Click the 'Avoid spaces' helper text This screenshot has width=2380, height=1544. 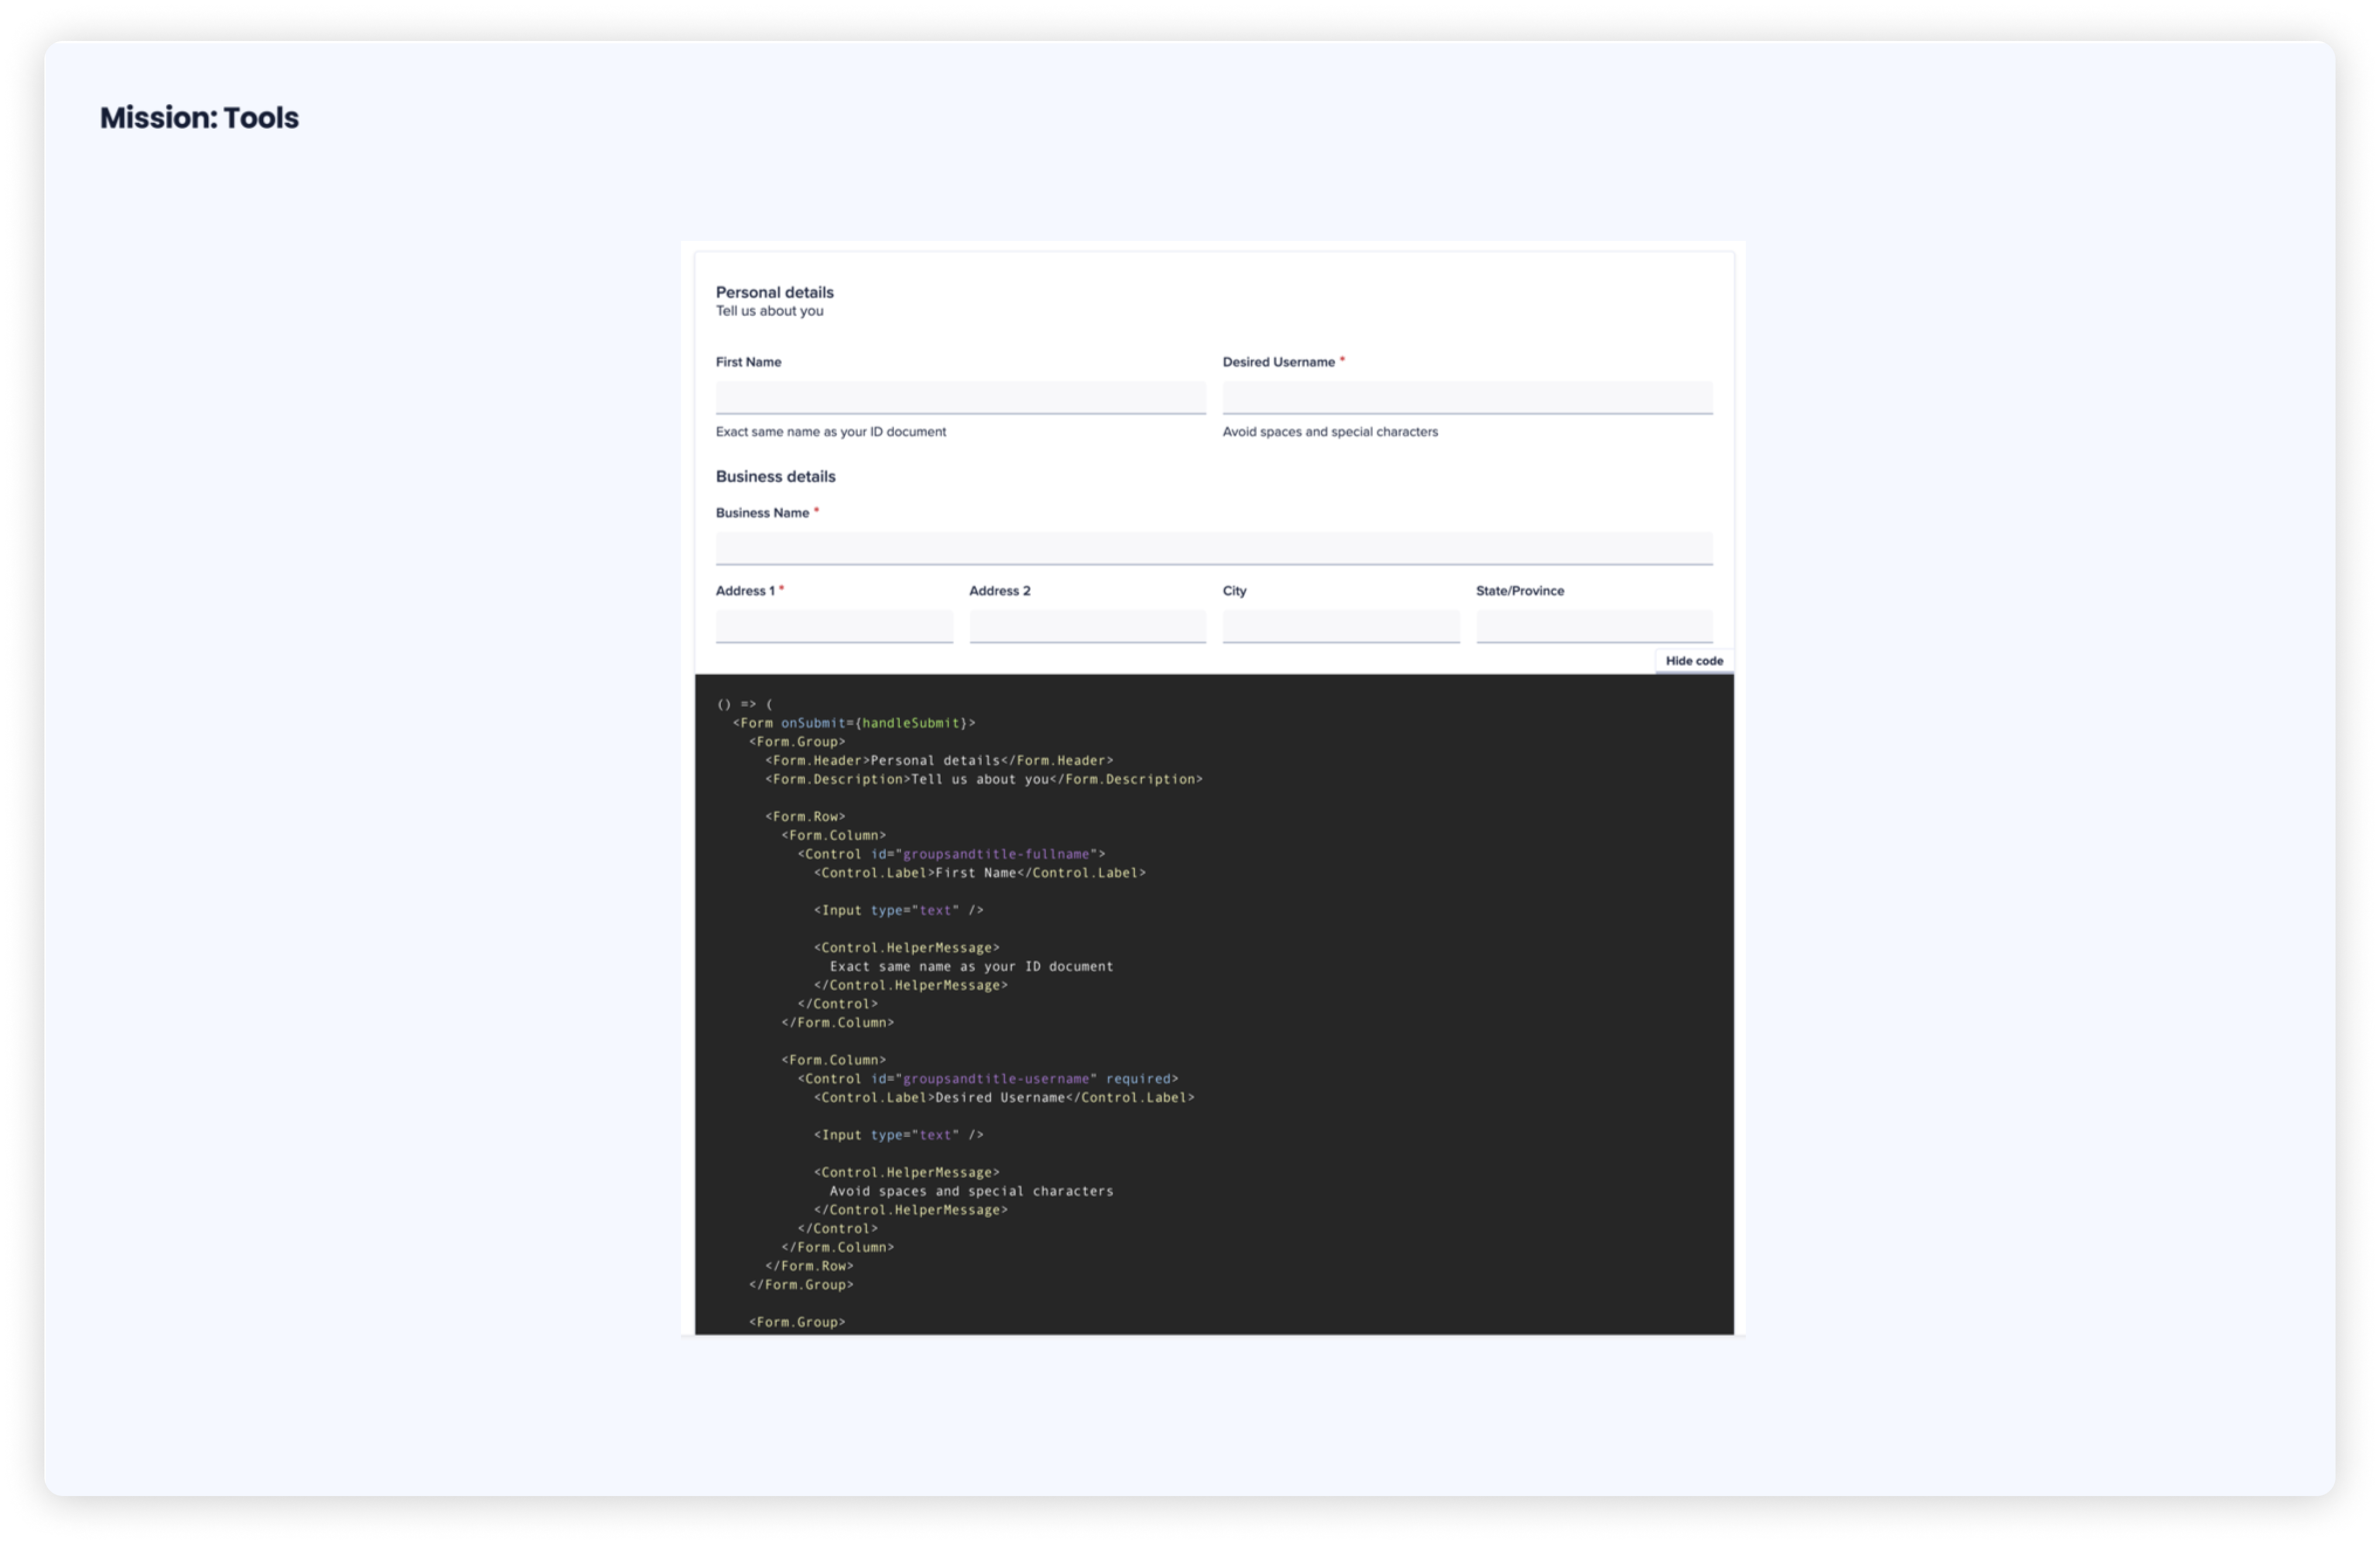pos(1329,432)
